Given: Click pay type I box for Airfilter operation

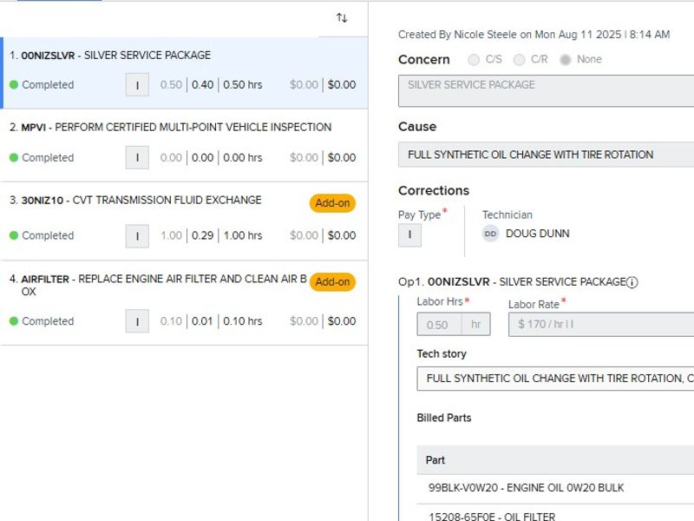Looking at the screenshot, I should click(x=137, y=321).
